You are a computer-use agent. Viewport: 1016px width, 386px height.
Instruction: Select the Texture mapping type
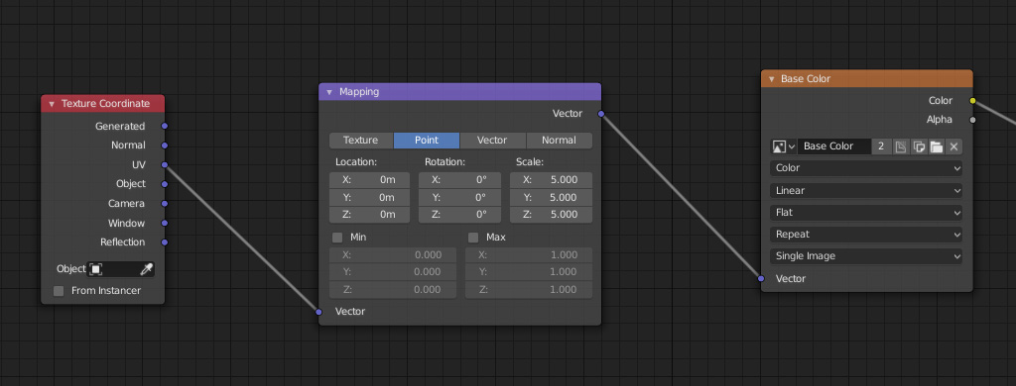point(361,141)
